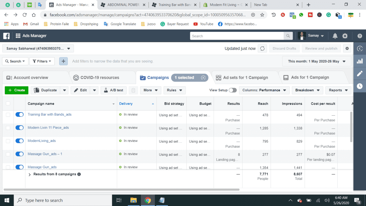366x206 pixels.
Task: Open the help question mark icon
Action: [360, 36]
